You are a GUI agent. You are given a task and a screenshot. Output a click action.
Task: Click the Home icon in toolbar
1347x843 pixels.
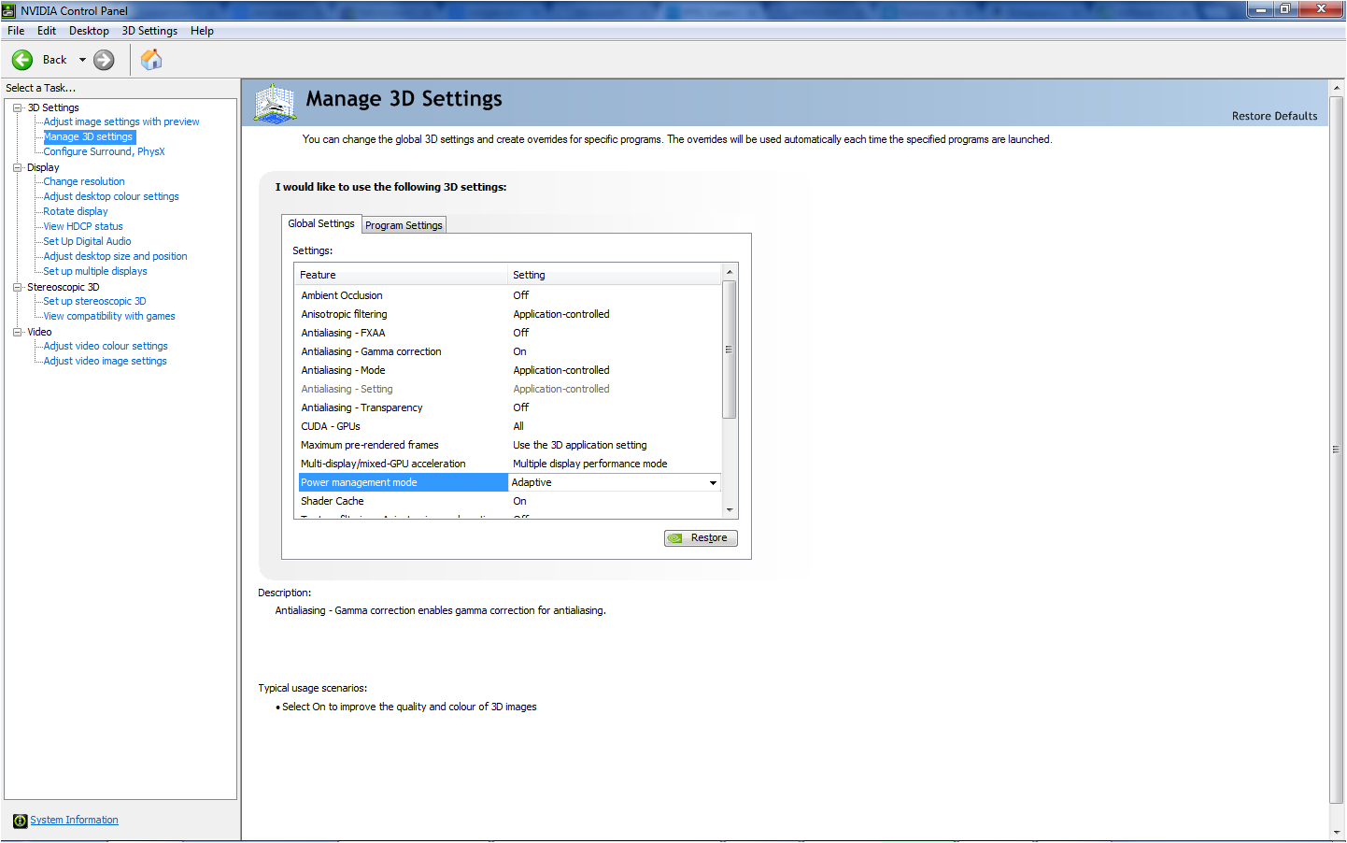[151, 60]
